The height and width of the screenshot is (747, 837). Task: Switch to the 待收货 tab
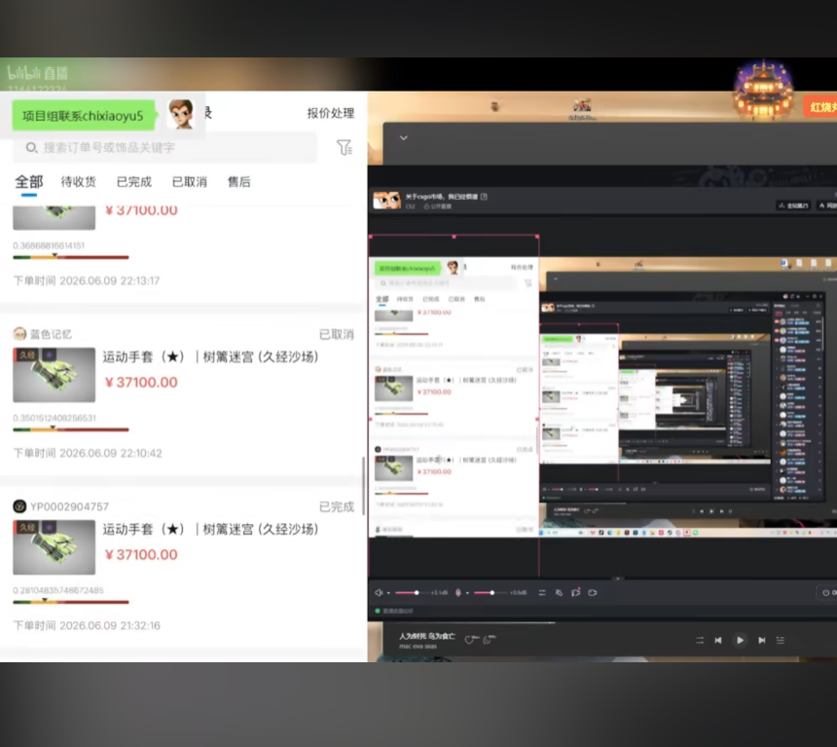[x=79, y=182]
